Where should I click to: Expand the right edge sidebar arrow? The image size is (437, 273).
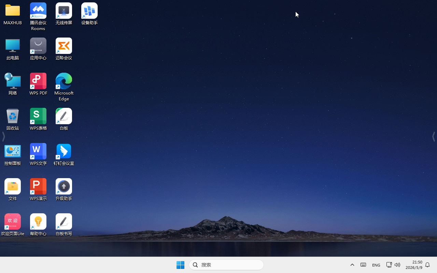[434, 137]
